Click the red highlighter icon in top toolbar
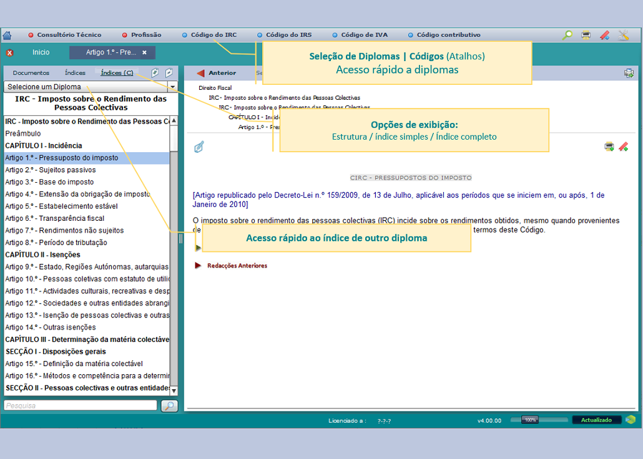The width and height of the screenshot is (643, 459). [x=604, y=36]
